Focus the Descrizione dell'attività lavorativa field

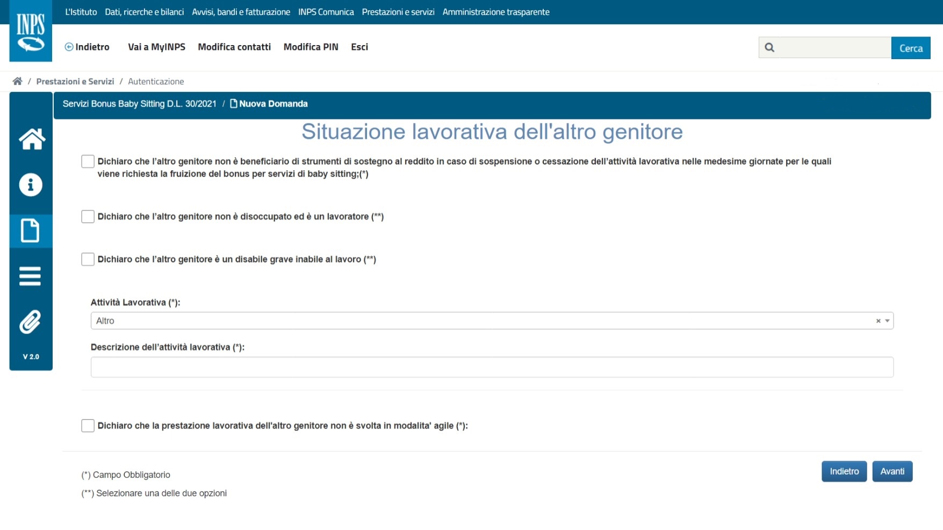coord(492,367)
